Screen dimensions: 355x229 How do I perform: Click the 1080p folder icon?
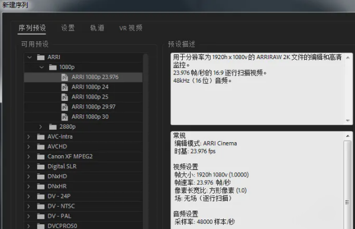pyautogui.click(x=53, y=67)
